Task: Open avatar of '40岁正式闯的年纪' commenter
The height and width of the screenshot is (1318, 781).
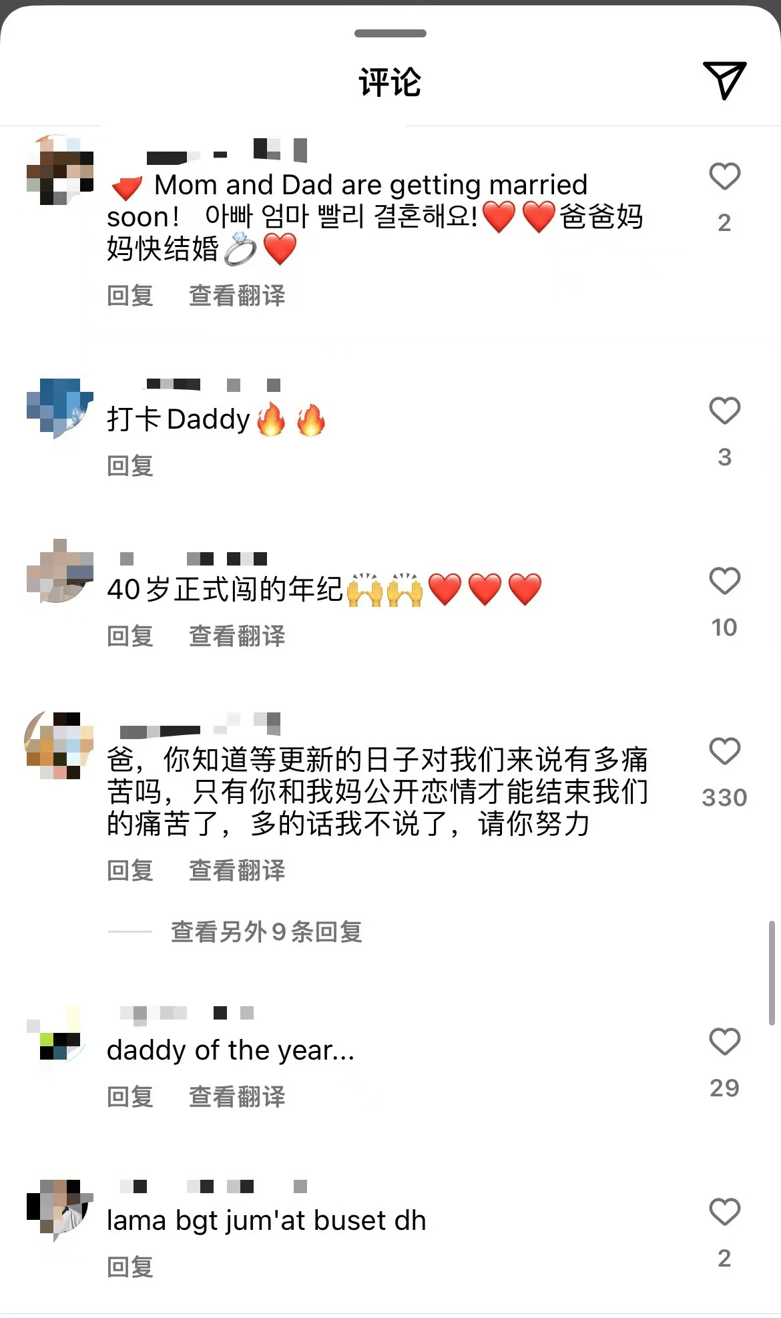Action: [60, 571]
